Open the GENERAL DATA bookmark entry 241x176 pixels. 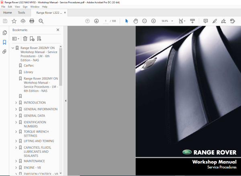(x=35, y=116)
